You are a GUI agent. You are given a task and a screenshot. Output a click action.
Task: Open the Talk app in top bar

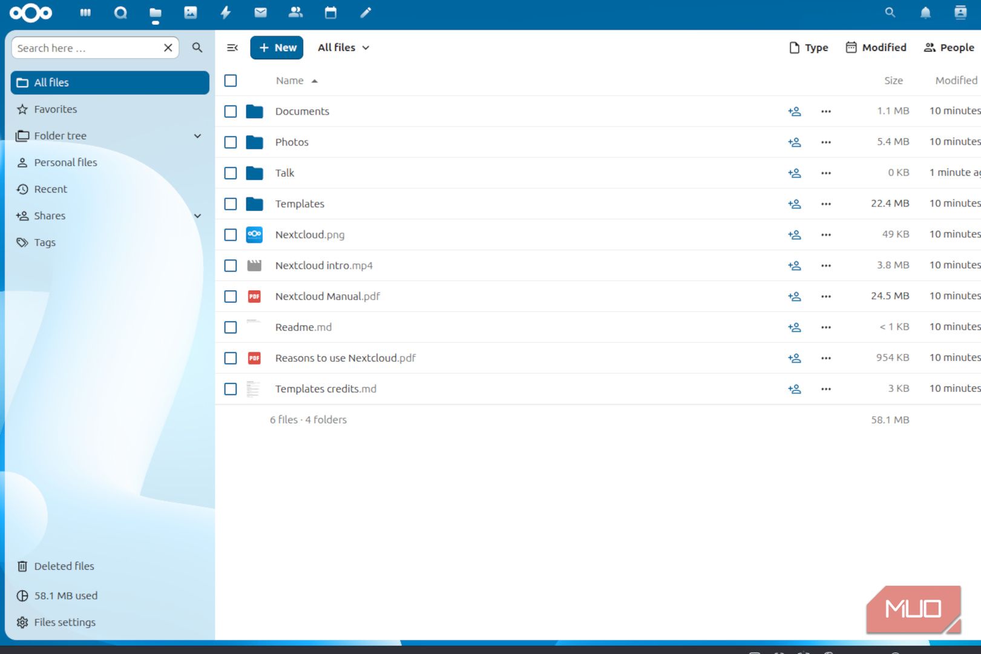[x=120, y=13]
